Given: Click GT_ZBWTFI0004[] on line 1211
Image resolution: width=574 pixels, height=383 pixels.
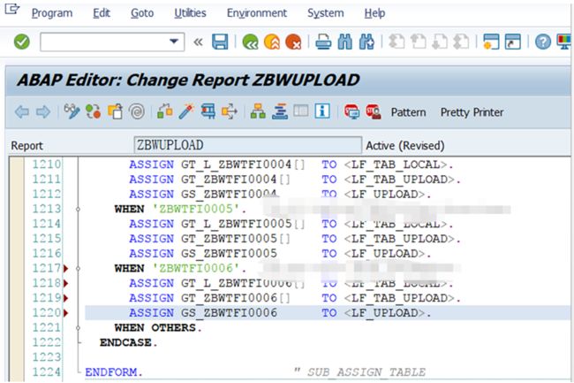Looking at the screenshot, I should point(236,180).
